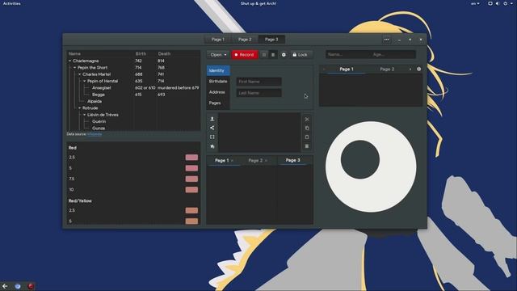Open the Wikipedia data source link
Screen dimensions: 517x291
95,134
